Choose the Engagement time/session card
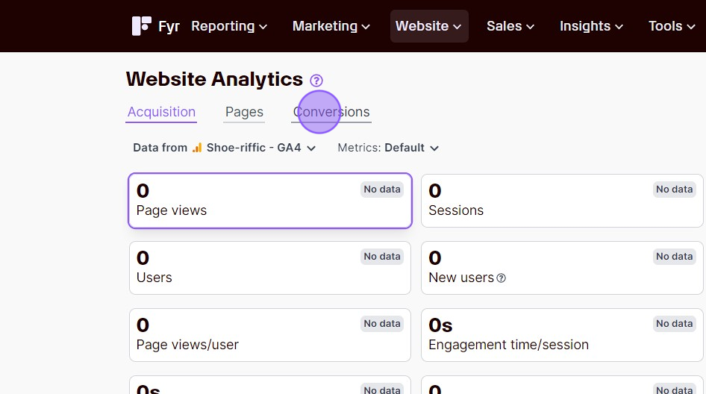Screen dimensions: 706x394 [562, 335]
